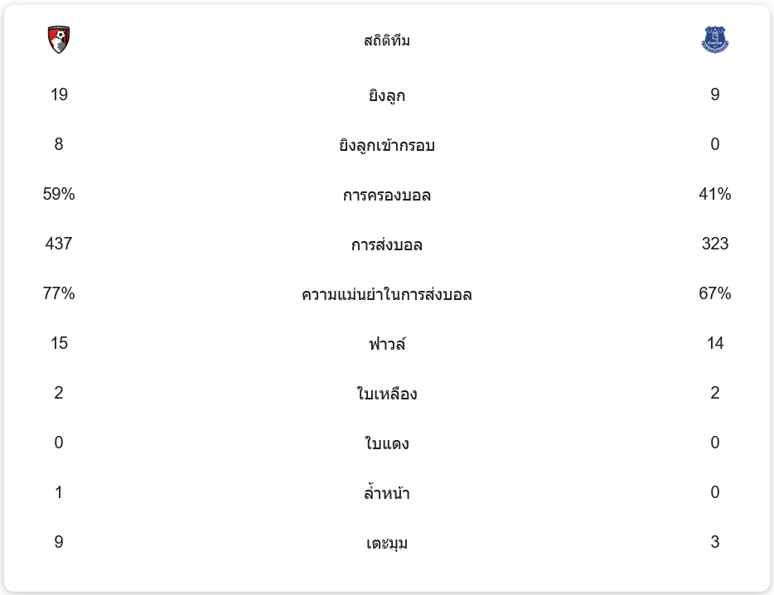Click the Everton club crest
Screen dimensions: 774x595
pos(714,40)
